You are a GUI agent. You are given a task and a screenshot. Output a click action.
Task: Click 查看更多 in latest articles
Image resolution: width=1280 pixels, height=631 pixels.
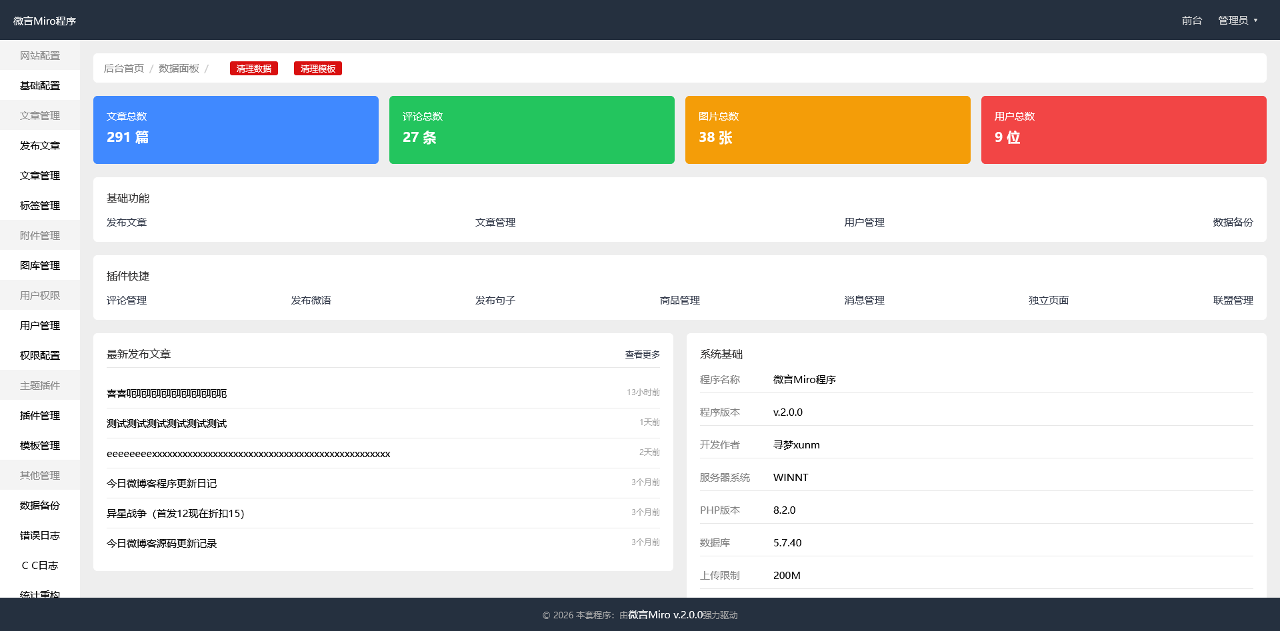pyautogui.click(x=642, y=354)
